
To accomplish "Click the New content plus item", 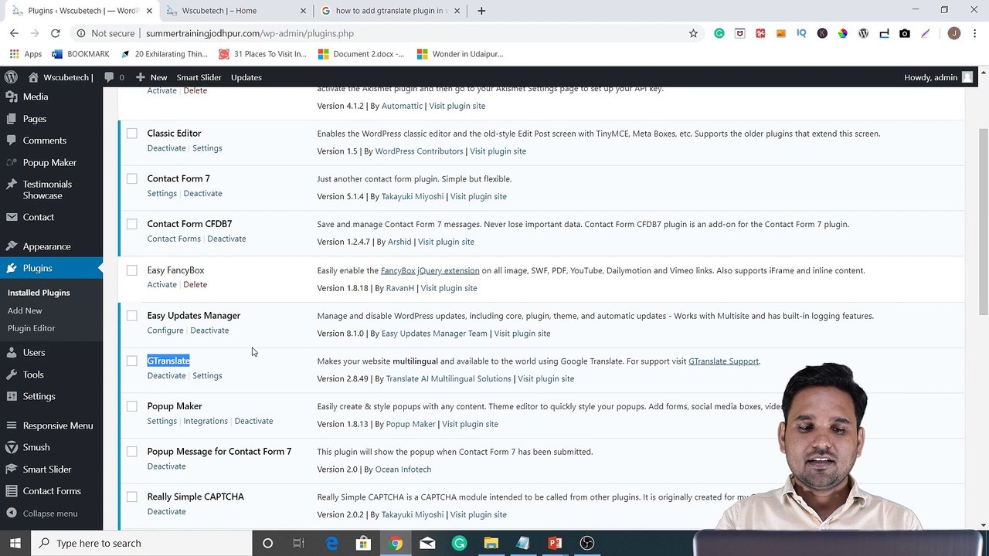I will (151, 77).
